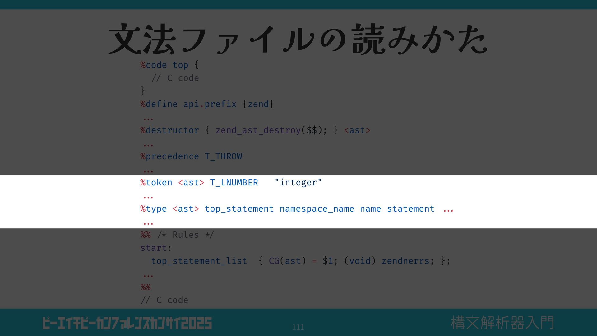The width and height of the screenshot is (597, 336).
Task: Click 'CG(ast) = $1;' action code
Action: 303,261
